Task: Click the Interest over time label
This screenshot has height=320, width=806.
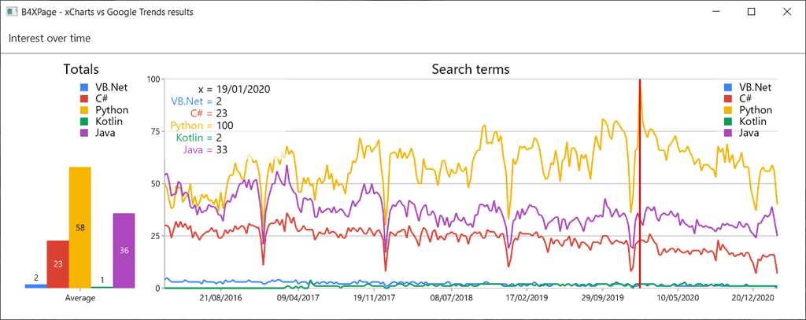Action: (50, 38)
